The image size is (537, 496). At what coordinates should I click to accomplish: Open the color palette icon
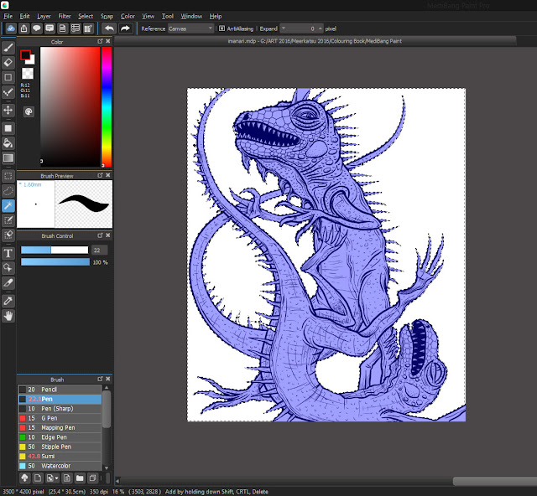tap(28, 111)
